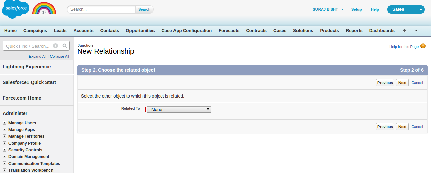Click the Expand All link
Screen dimensions: 431x173
38,56
